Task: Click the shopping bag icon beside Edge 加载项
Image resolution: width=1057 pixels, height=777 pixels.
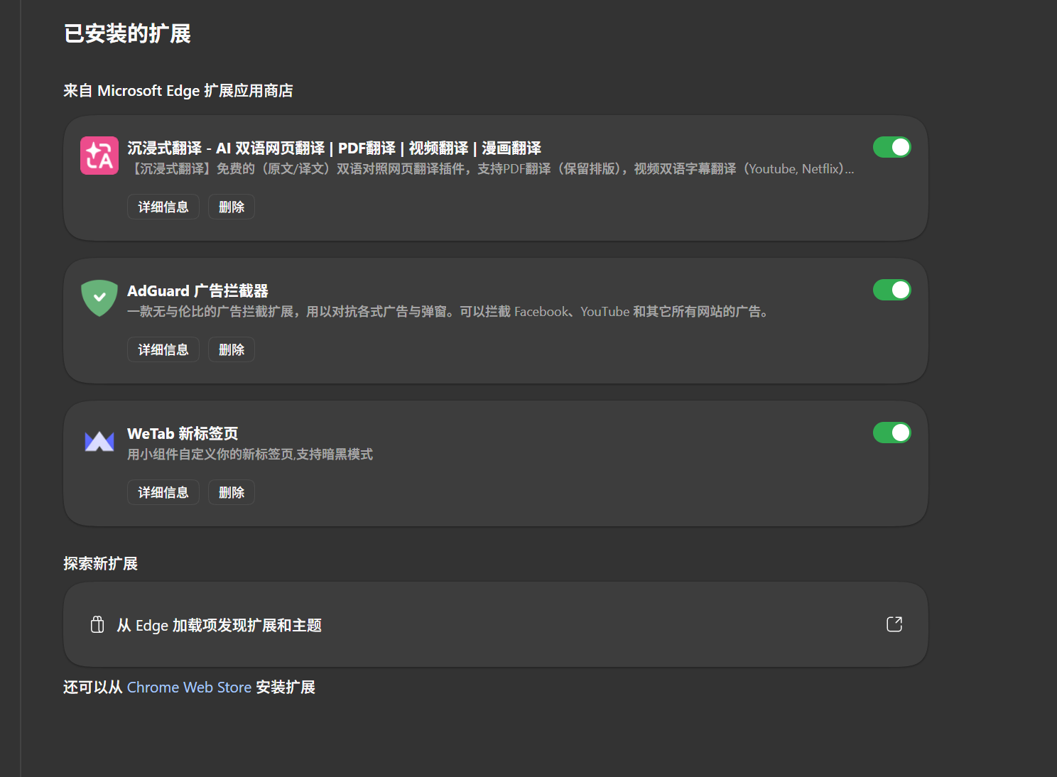Action: (97, 624)
